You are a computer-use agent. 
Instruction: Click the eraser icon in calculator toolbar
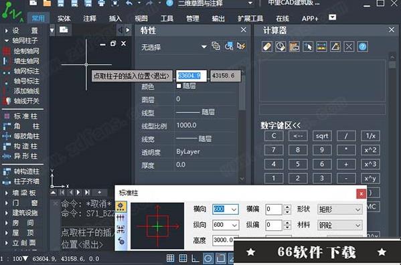267,47
